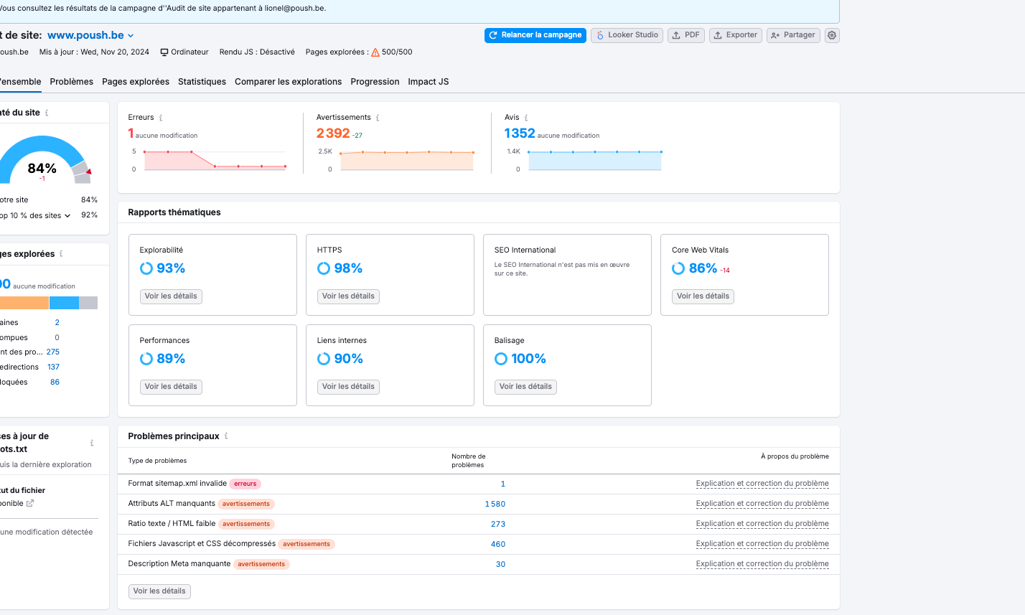Switch to the Problèmes tab
Image resolution: width=1025 pixels, height=615 pixels.
click(71, 82)
